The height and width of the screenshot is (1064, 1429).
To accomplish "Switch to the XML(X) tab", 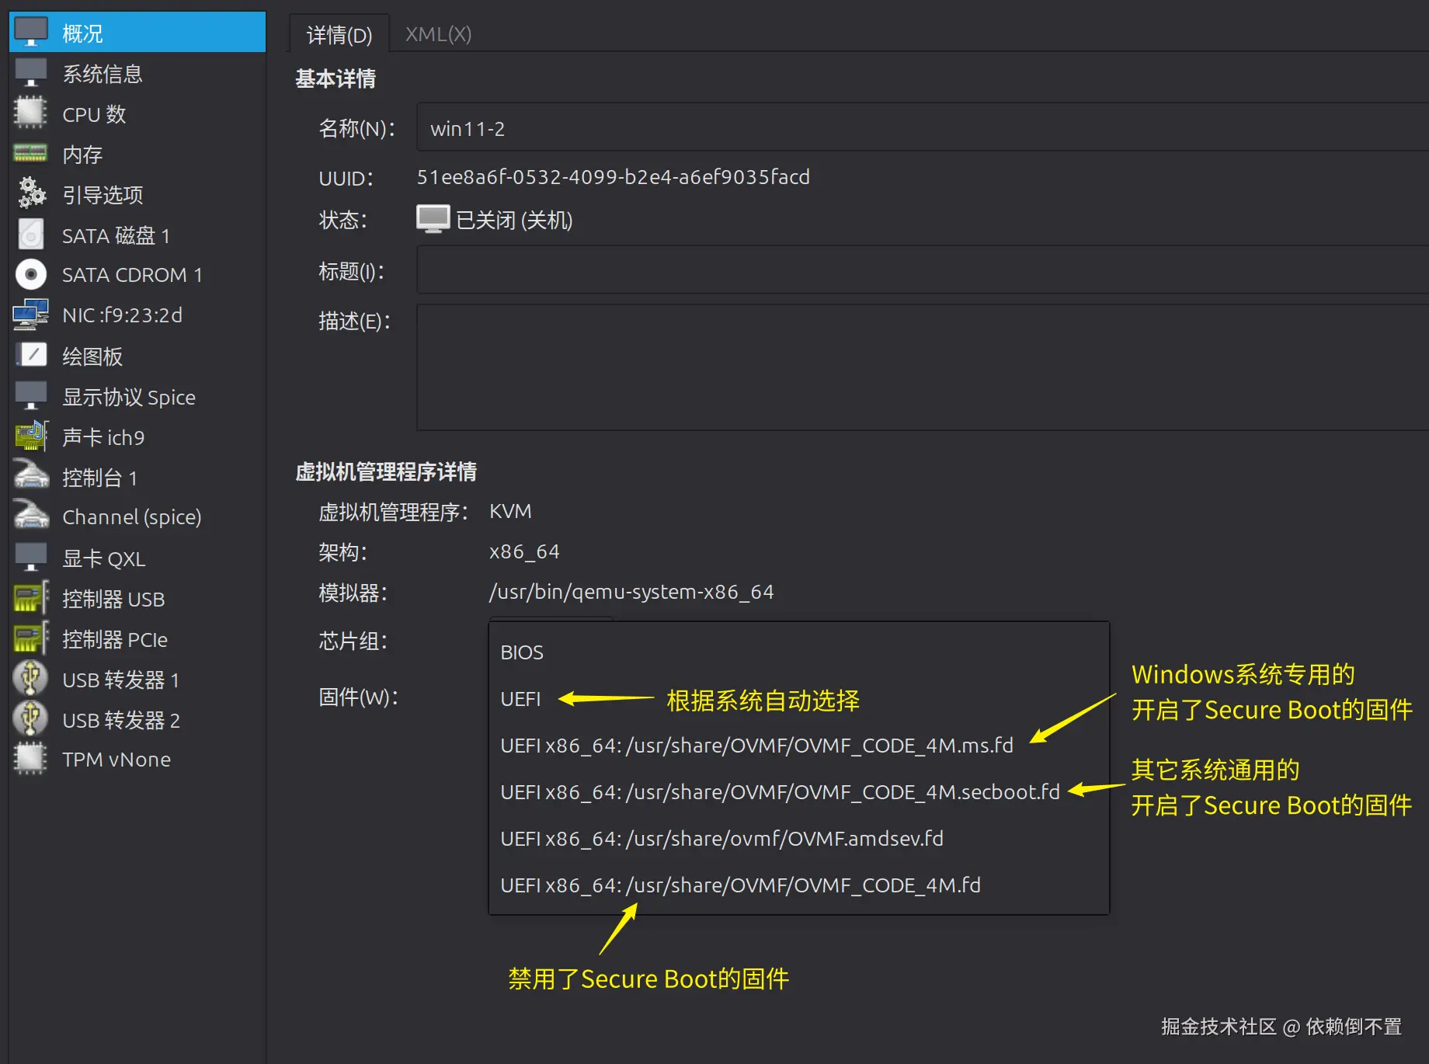I will [x=438, y=34].
